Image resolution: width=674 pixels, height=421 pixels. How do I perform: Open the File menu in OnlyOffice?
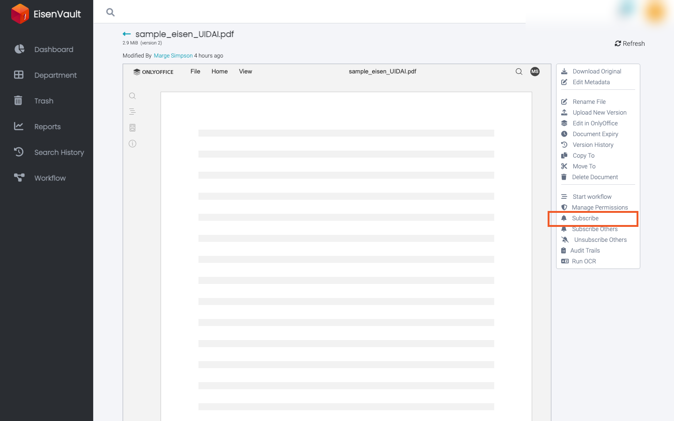click(195, 72)
